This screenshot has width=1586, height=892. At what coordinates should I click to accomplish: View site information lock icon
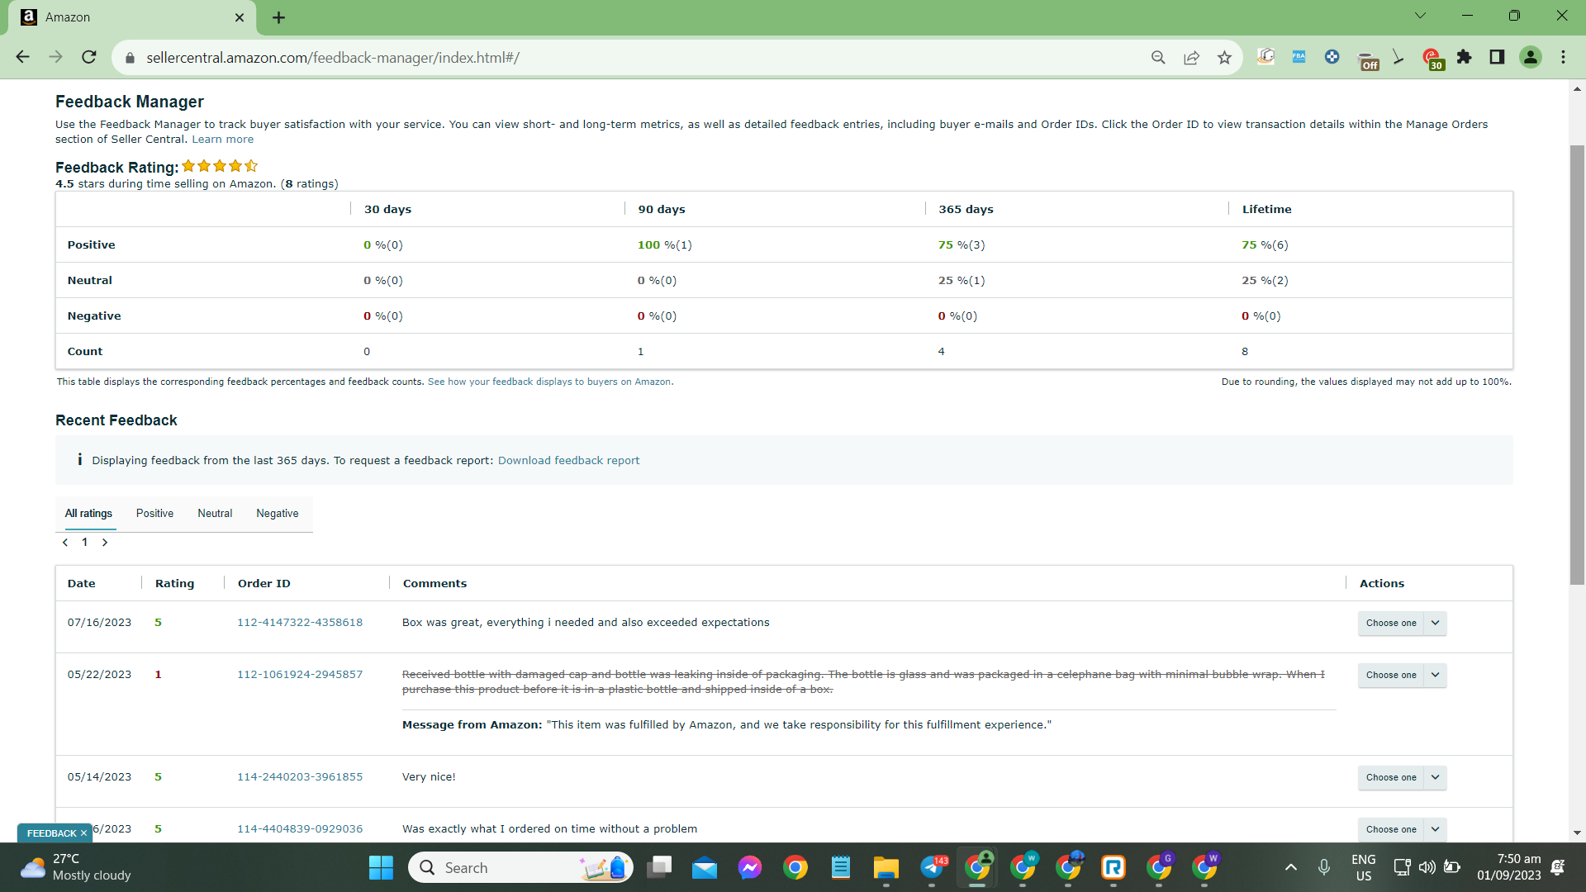[130, 58]
